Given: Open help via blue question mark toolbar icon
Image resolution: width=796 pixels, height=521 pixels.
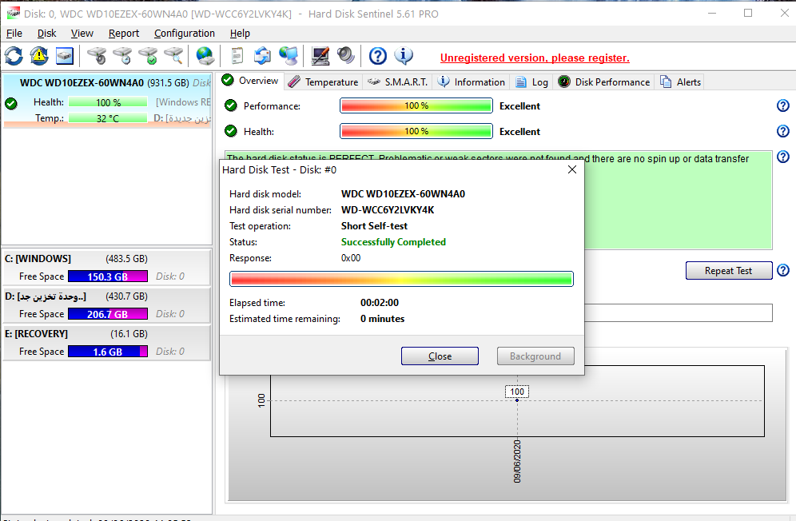Looking at the screenshot, I should pyautogui.click(x=378, y=56).
